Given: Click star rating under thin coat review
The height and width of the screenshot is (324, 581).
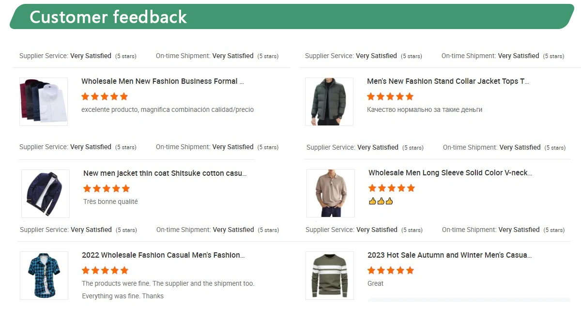Looking at the screenshot, I should point(107,188).
